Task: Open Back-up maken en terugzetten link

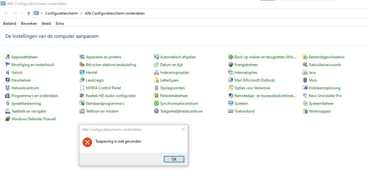Action: [x=265, y=57]
